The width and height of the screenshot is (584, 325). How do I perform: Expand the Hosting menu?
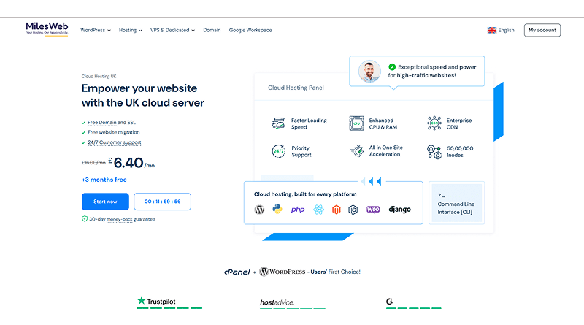pyautogui.click(x=131, y=30)
